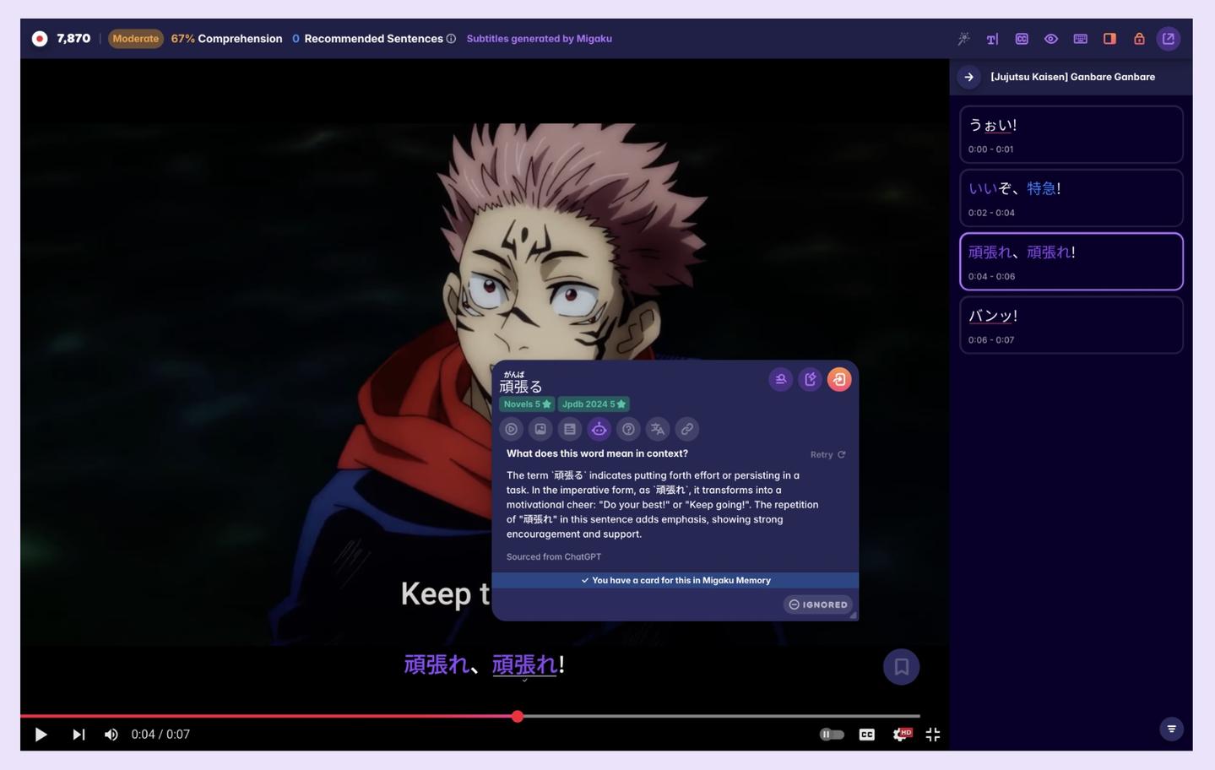Click the robot AI explanation icon
Image resolution: width=1215 pixels, height=770 pixels.
pyautogui.click(x=599, y=429)
